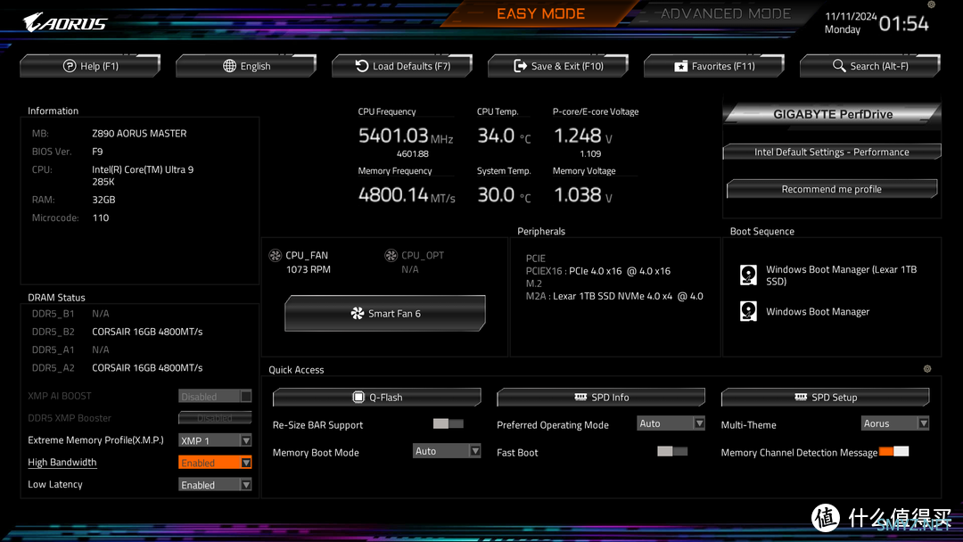
Task: Launch the Q-Flash utility button
Action: coord(376,397)
